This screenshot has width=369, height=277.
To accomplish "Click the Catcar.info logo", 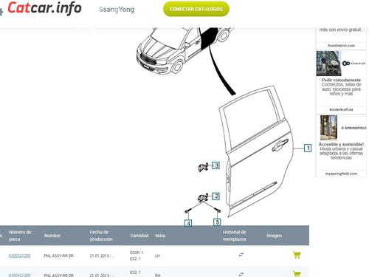I will [x=44, y=8].
